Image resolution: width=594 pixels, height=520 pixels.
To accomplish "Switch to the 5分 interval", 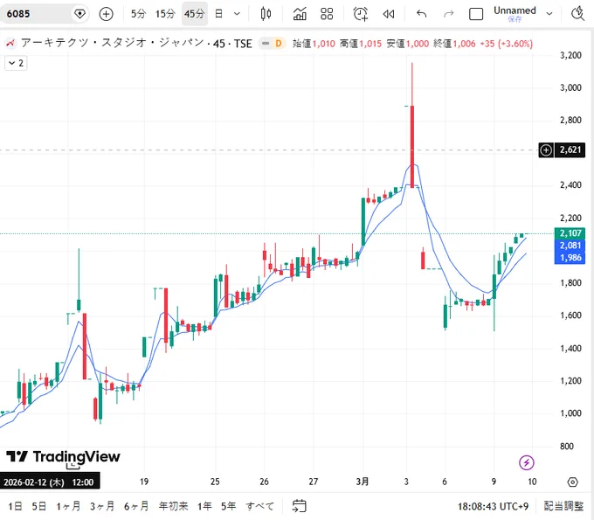I will (138, 14).
